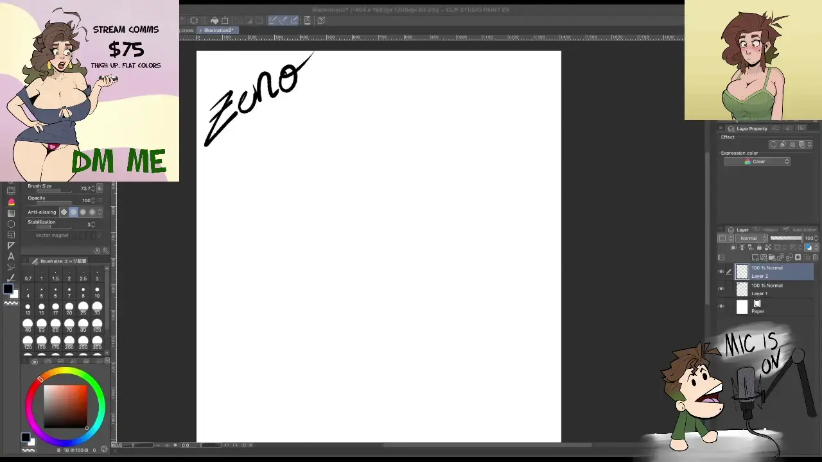
Task: Click inside the color wheel square picker
Action: coord(65,406)
